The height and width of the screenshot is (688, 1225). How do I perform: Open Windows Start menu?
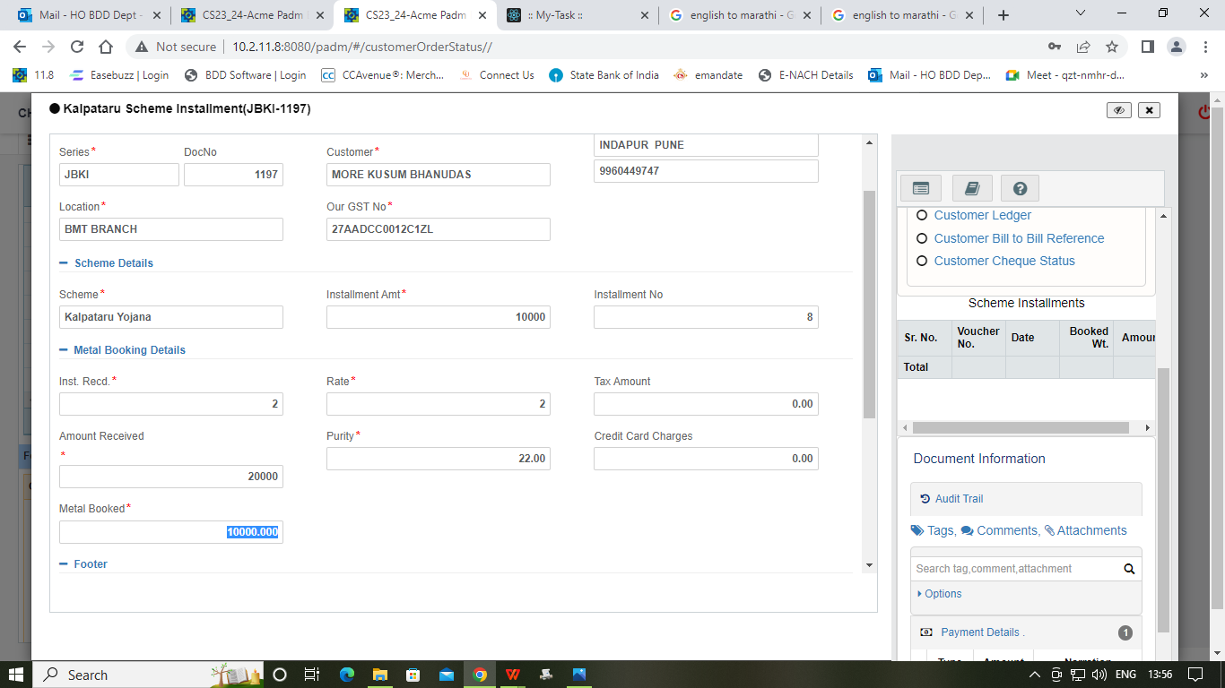[16, 675]
